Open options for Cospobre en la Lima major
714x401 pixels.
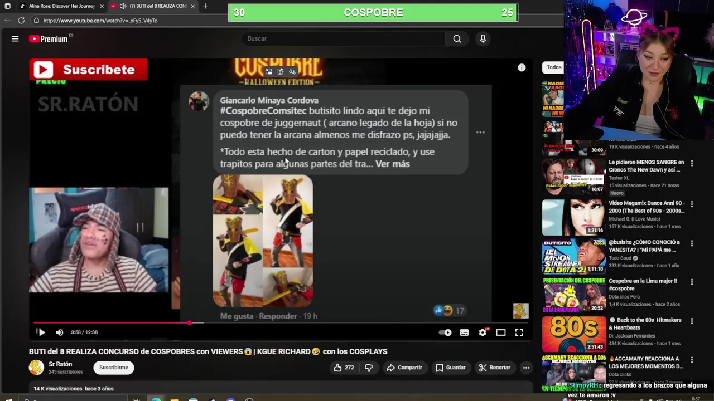pos(692,282)
